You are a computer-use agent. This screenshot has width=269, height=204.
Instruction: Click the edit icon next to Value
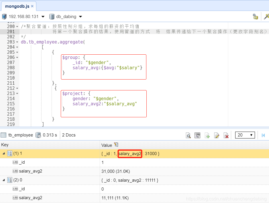[116, 145]
